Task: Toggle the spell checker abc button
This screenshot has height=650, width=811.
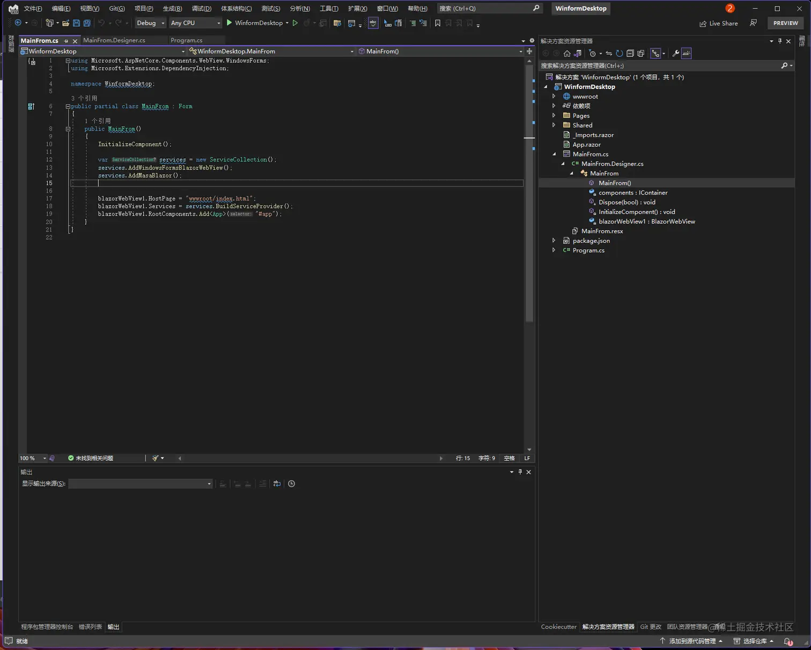Action: [373, 23]
